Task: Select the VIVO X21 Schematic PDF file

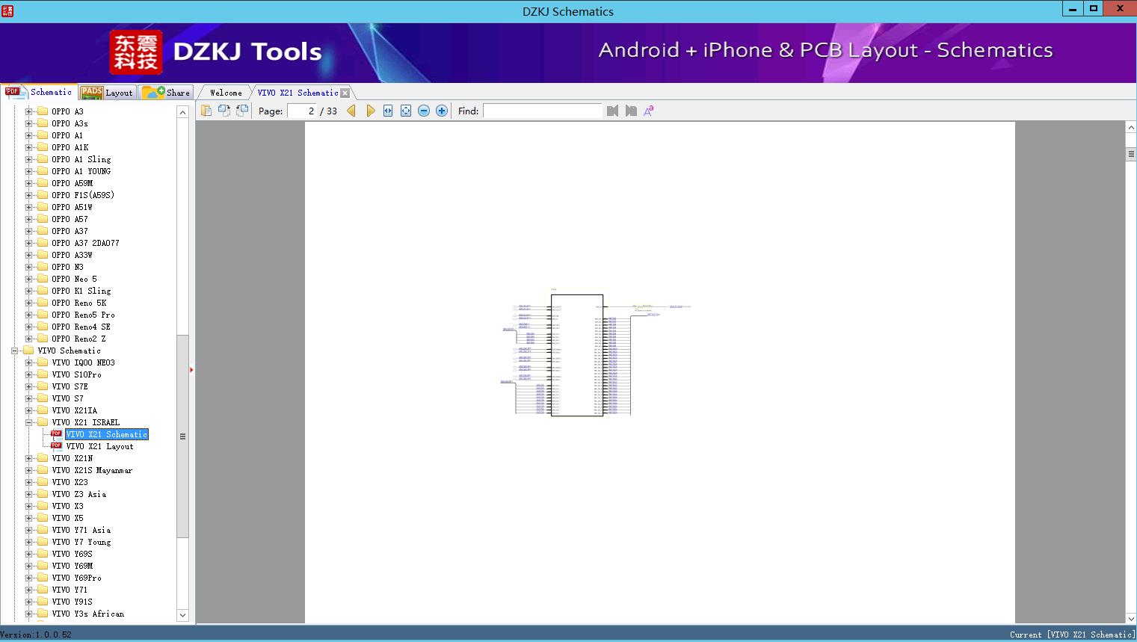Action: [106, 434]
